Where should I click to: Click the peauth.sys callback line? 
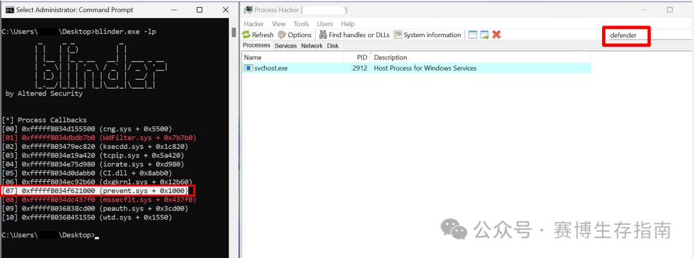[95, 209]
